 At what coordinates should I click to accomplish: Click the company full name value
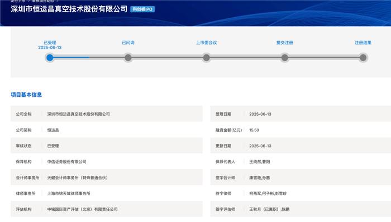79,114
